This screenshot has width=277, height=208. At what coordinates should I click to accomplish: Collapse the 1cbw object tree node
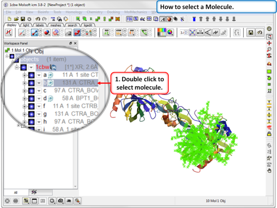pos(17,67)
